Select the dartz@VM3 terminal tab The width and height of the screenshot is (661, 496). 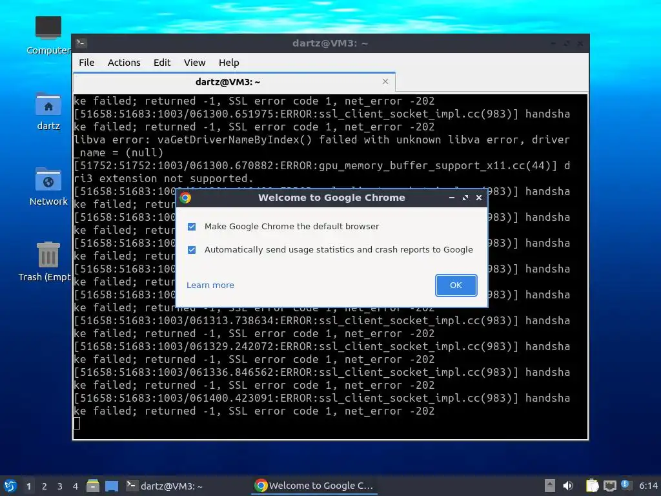(228, 82)
